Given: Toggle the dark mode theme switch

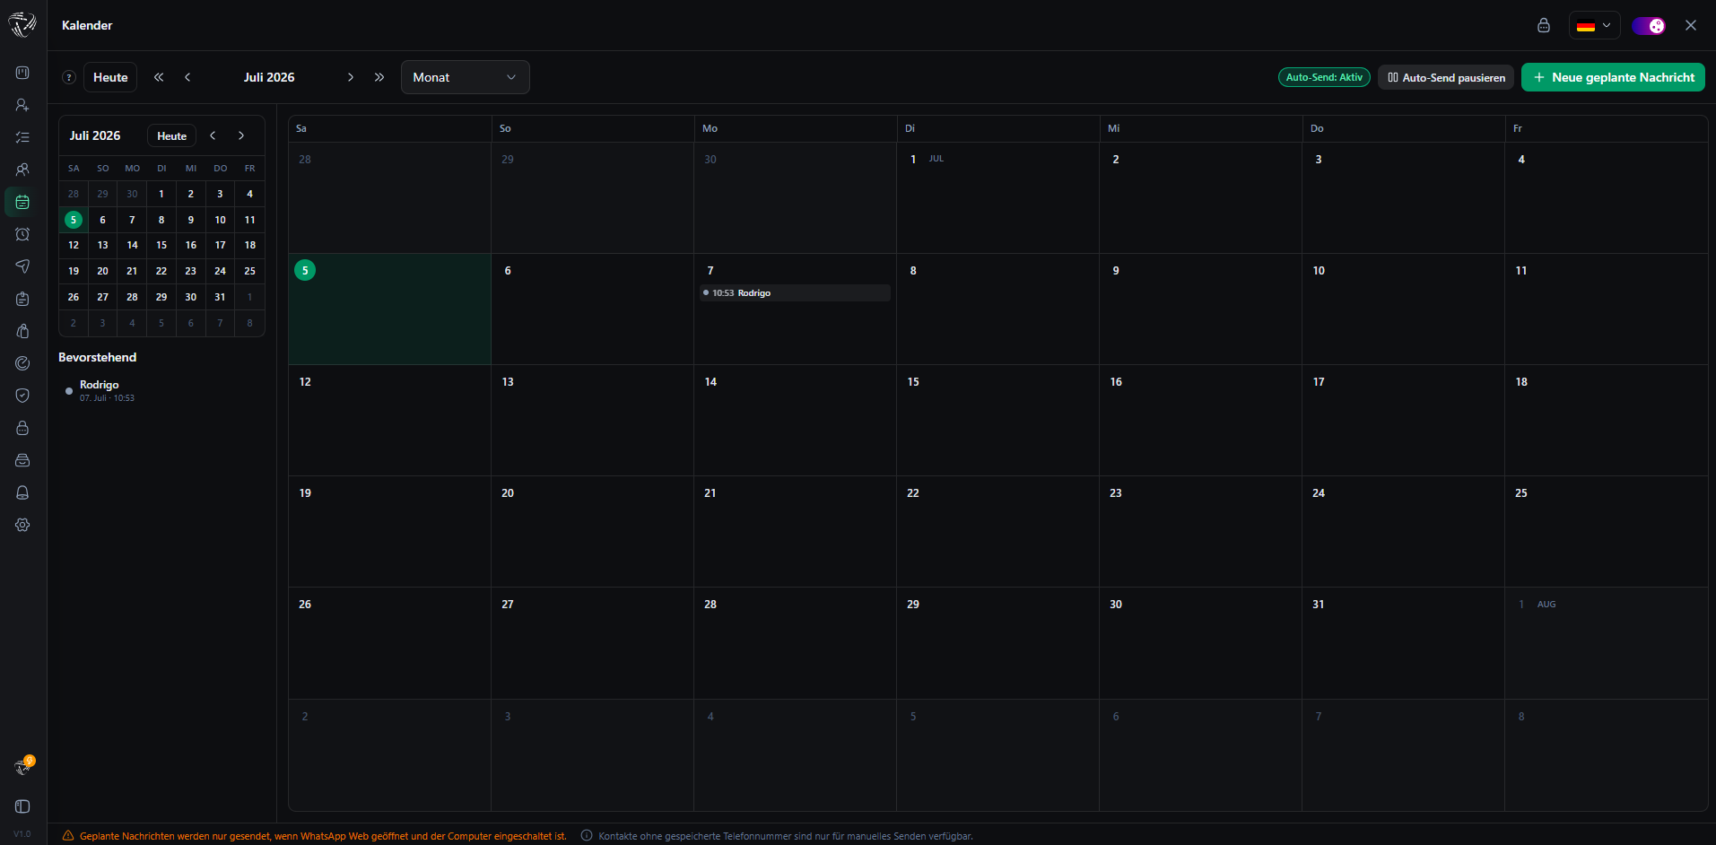Looking at the screenshot, I should [1649, 25].
